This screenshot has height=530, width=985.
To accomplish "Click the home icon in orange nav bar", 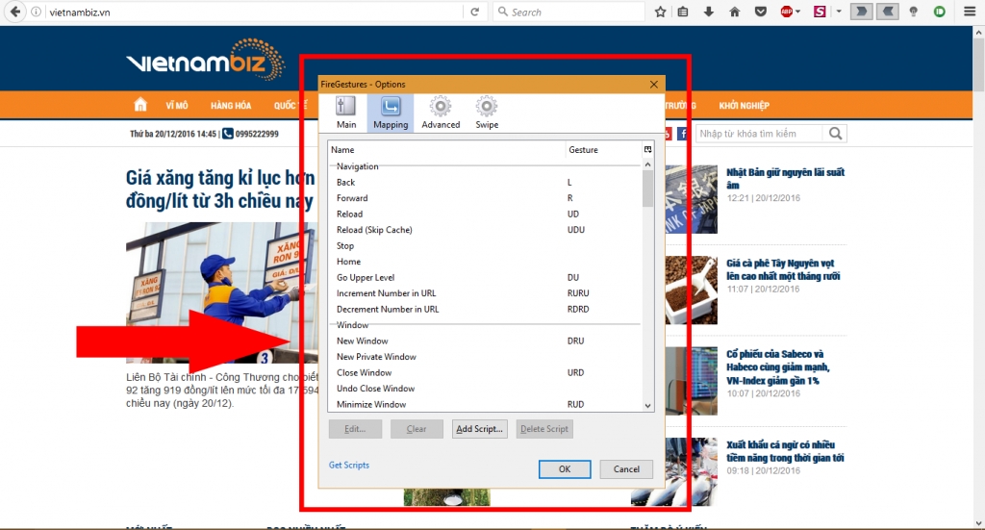I will (140, 105).
